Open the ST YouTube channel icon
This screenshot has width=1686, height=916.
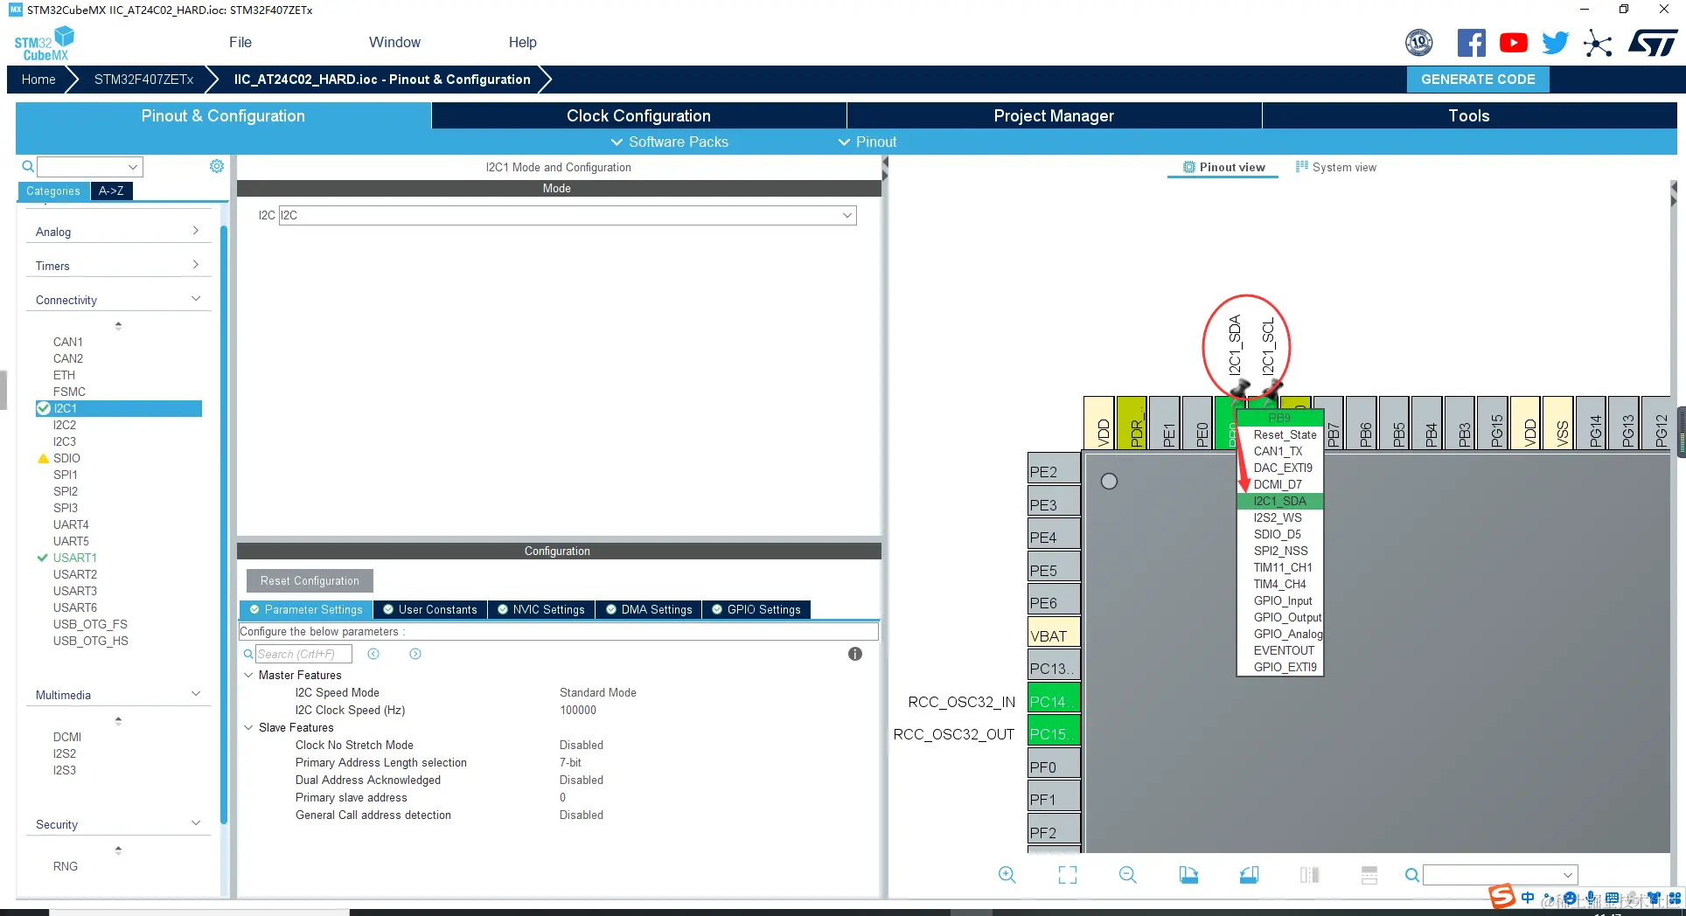tap(1514, 43)
